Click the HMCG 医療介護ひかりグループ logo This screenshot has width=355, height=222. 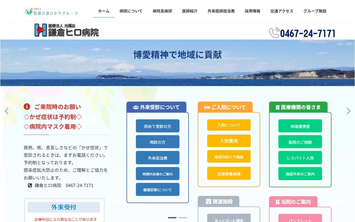51,12
